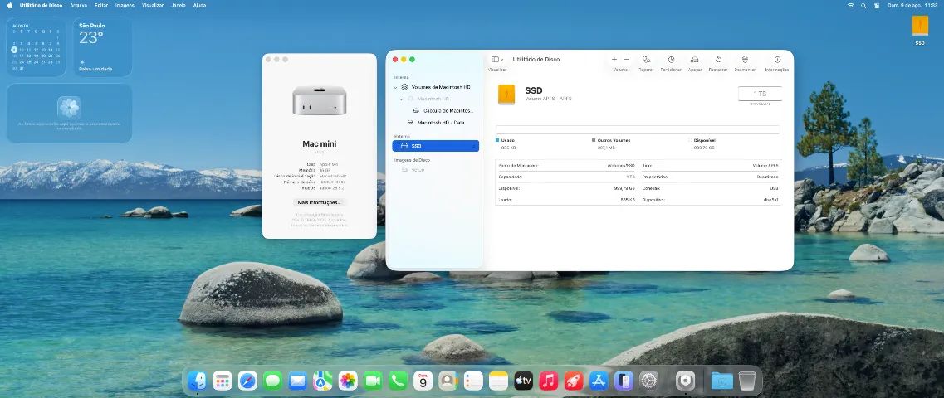Open Music from the Dock
The width and height of the screenshot is (944, 398).
coord(549,381)
